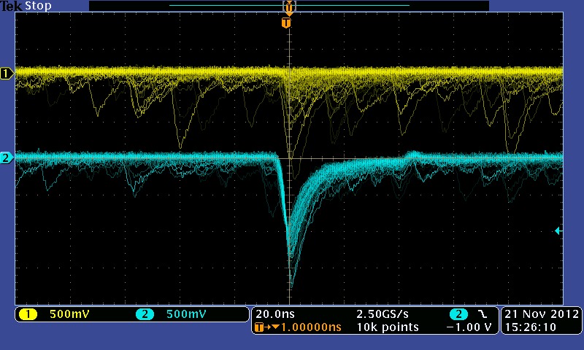
Task: Click the -1.00 V trigger level readout
Action: point(469,327)
